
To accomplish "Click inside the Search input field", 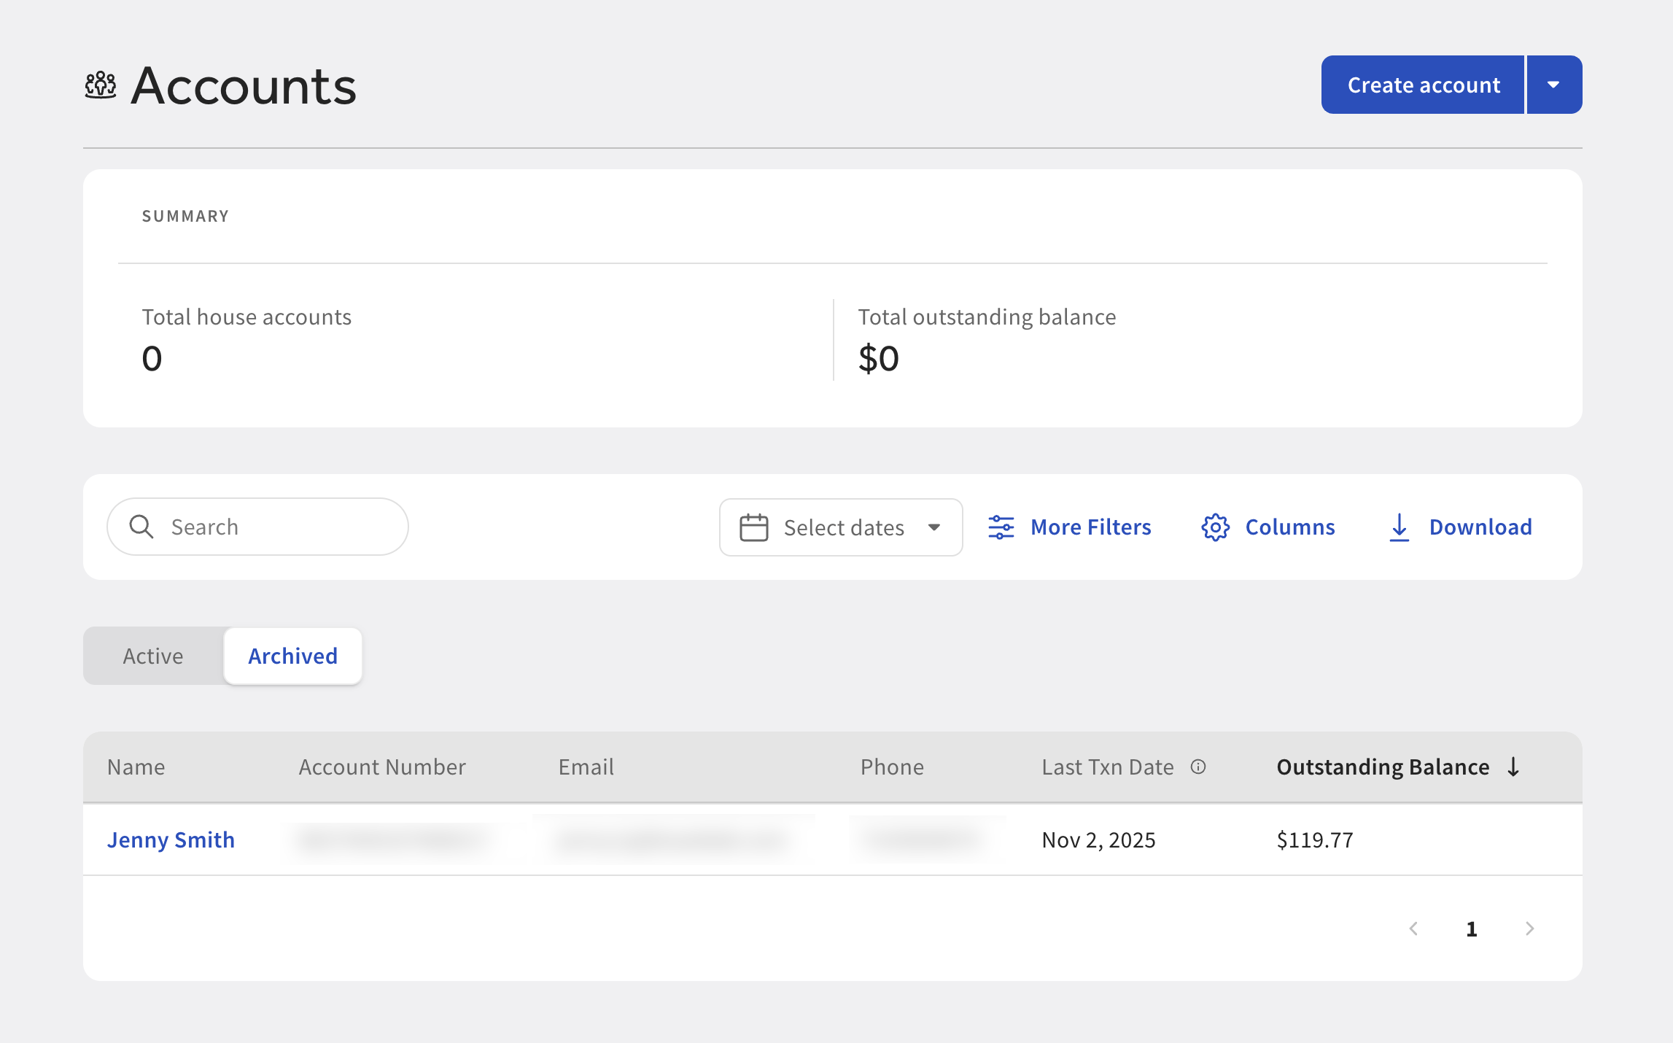I will tap(255, 526).
